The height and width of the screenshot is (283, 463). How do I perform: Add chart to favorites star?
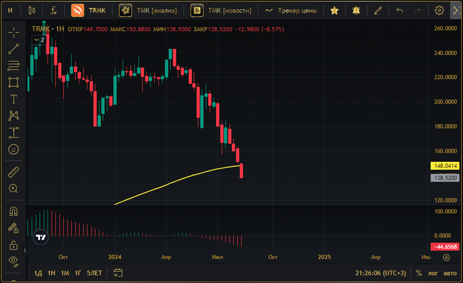pyautogui.click(x=334, y=11)
